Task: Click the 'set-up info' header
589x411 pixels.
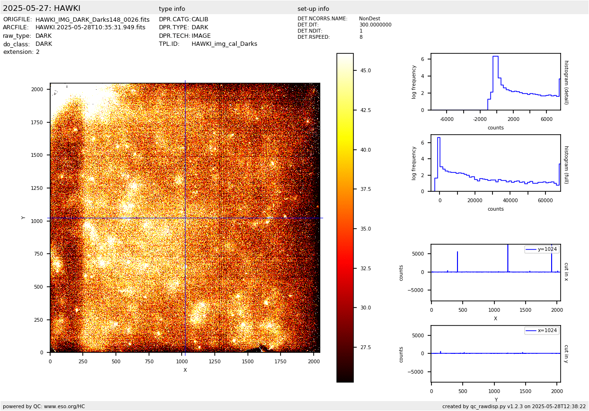Action: pos(313,9)
